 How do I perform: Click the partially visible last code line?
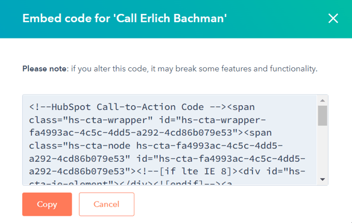pos(131,183)
